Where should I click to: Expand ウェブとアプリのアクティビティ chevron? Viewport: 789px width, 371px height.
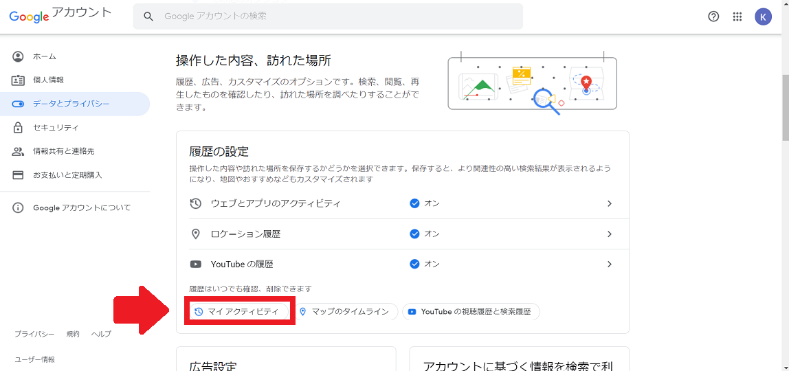(610, 203)
